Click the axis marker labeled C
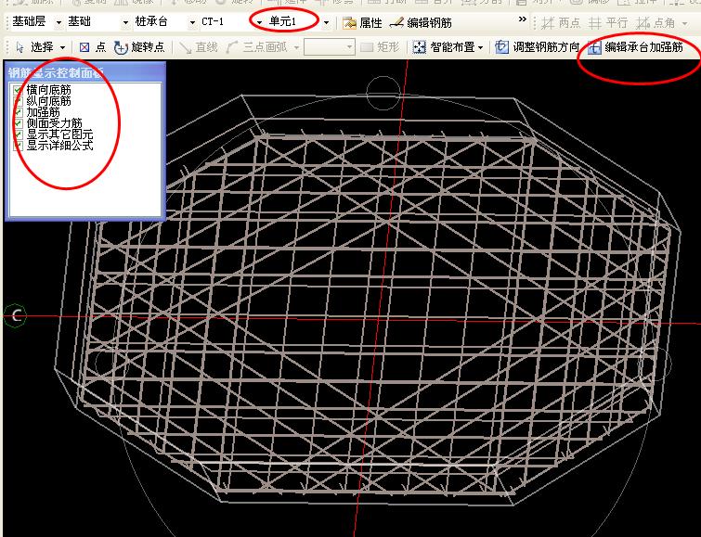The image size is (701, 537). point(16,316)
